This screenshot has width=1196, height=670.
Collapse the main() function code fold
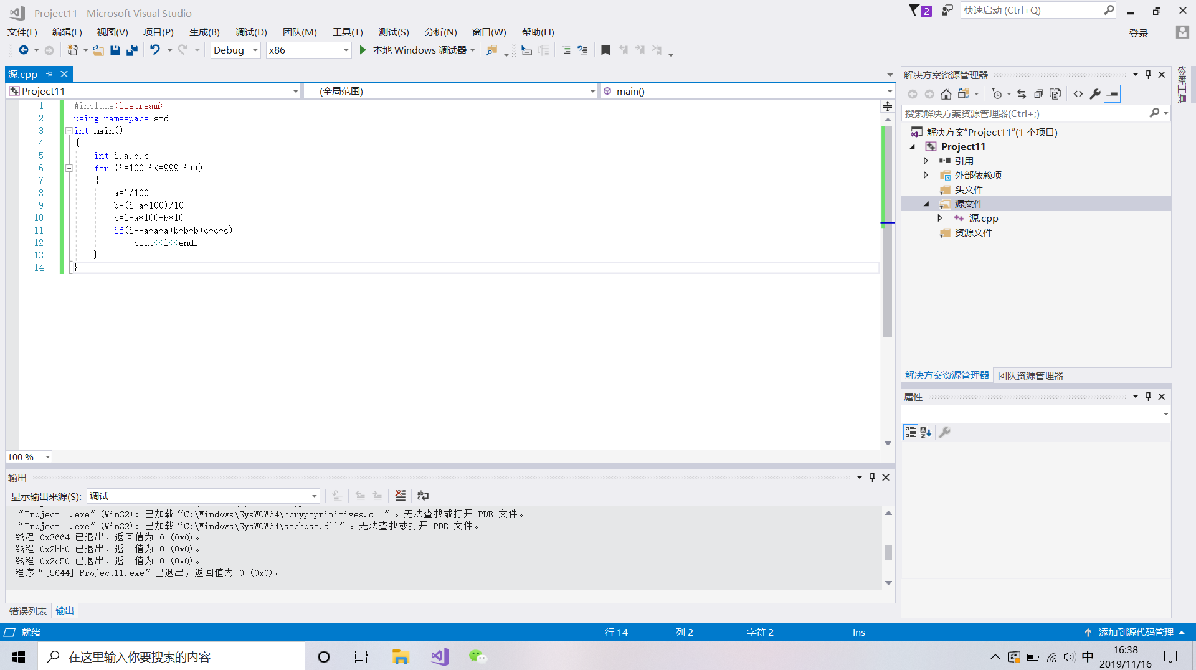[x=69, y=131]
